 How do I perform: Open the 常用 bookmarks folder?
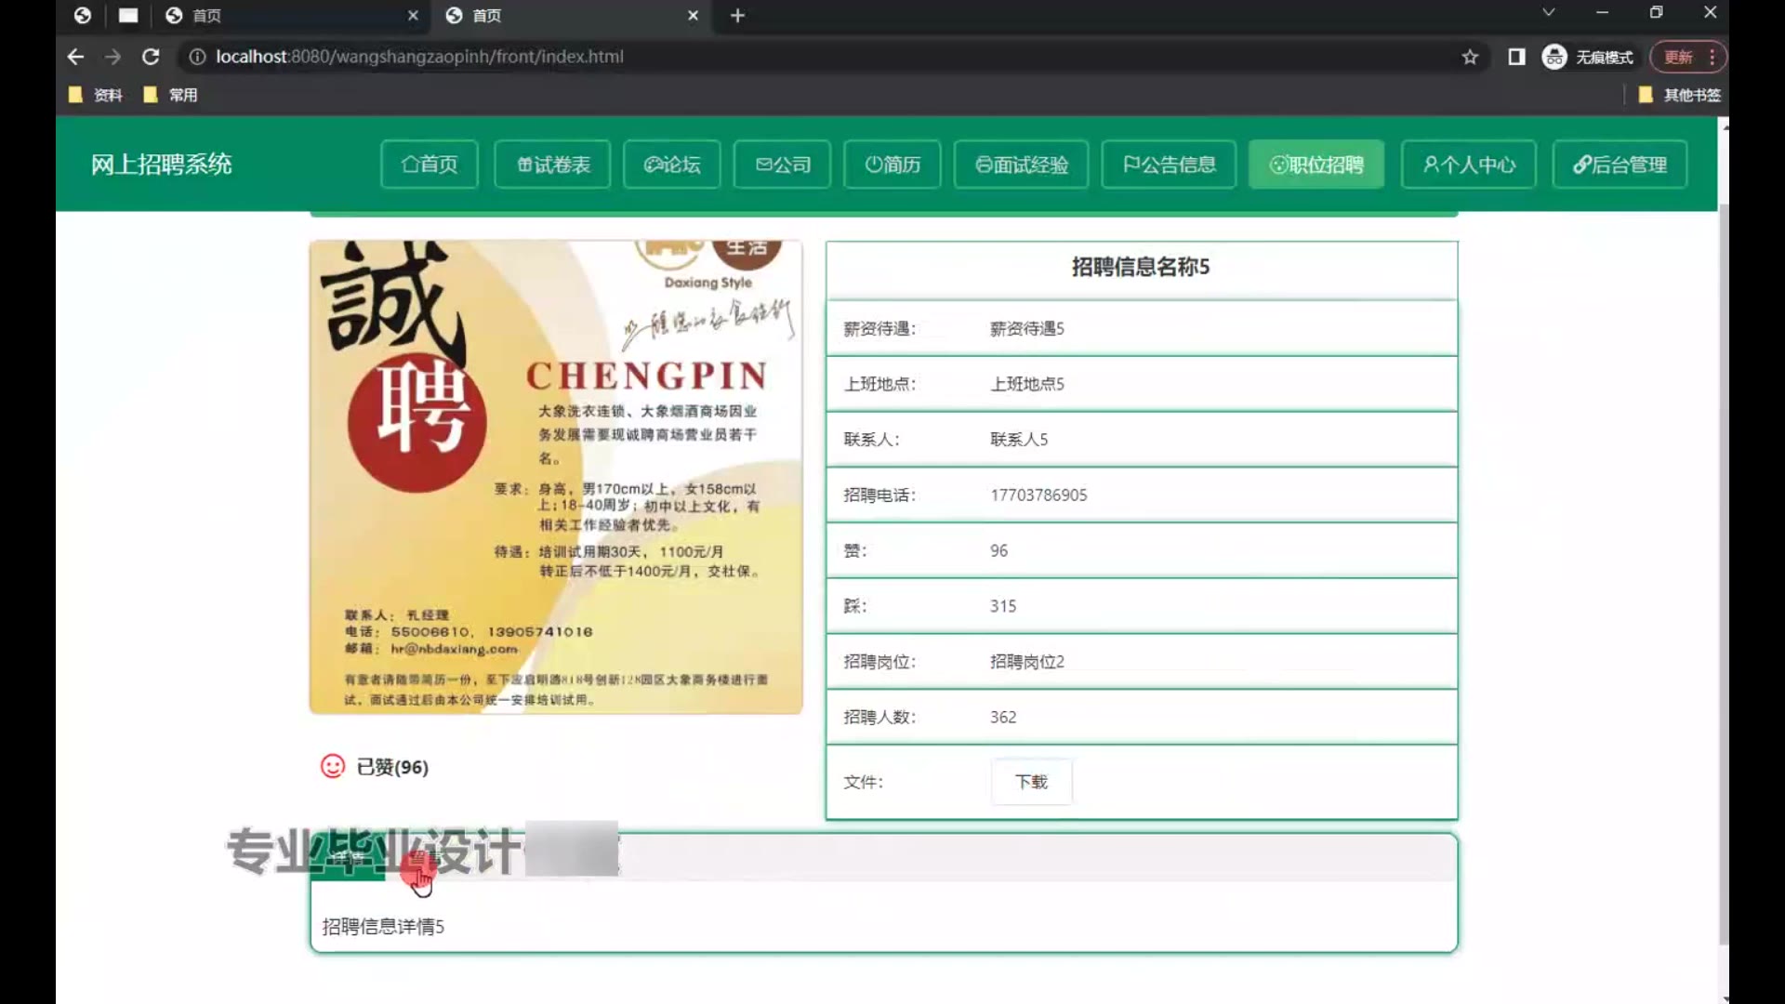pos(171,95)
